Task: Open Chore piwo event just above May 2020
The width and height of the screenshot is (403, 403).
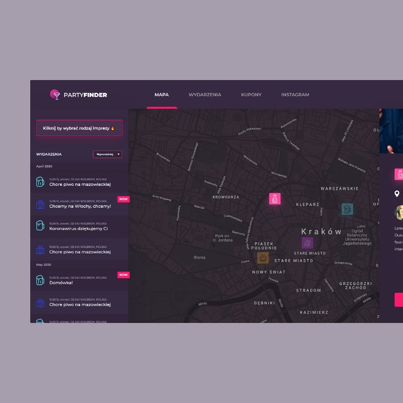Action: pyautogui.click(x=79, y=250)
